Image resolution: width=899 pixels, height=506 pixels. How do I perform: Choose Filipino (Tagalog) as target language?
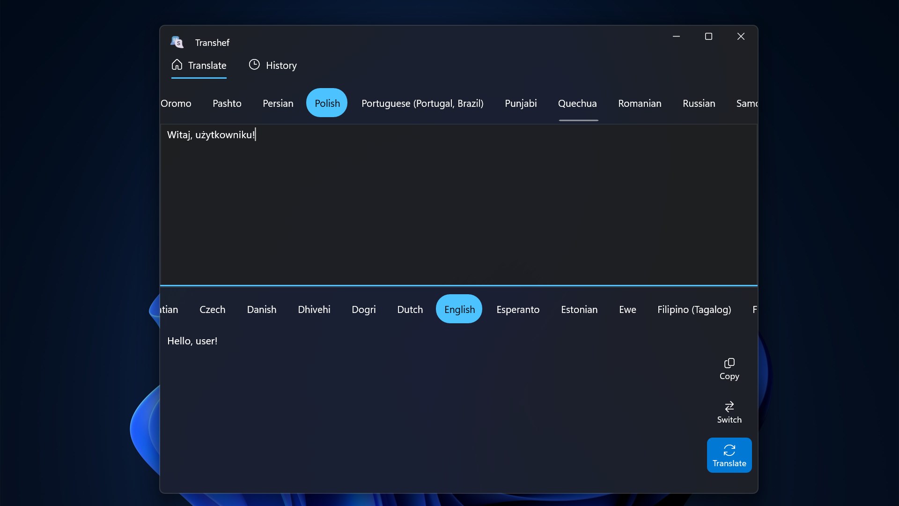(x=694, y=309)
